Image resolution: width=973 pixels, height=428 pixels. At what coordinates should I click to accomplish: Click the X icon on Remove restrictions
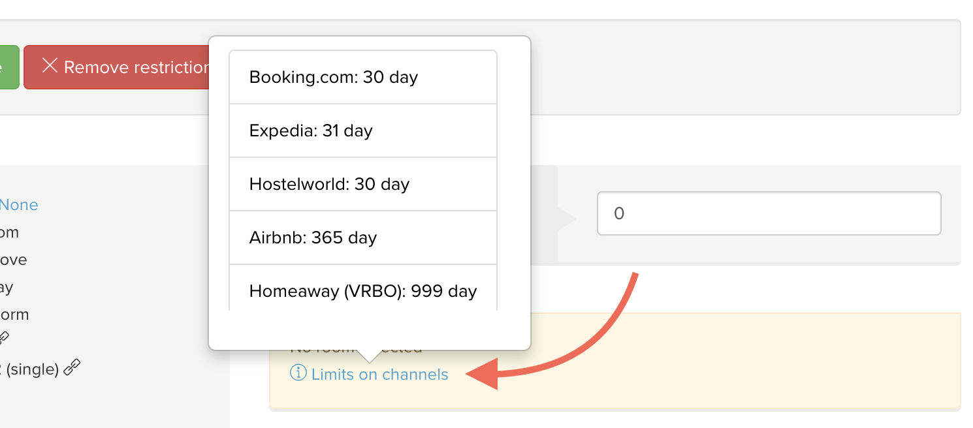[50, 66]
